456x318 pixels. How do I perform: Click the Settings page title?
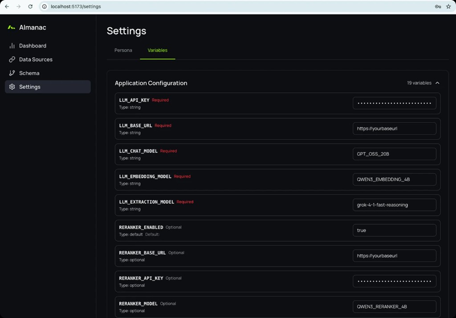click(126, 31)
